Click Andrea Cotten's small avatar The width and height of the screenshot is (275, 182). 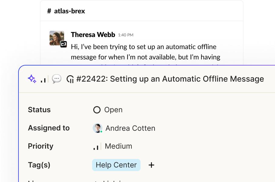(x=97, y=128)
